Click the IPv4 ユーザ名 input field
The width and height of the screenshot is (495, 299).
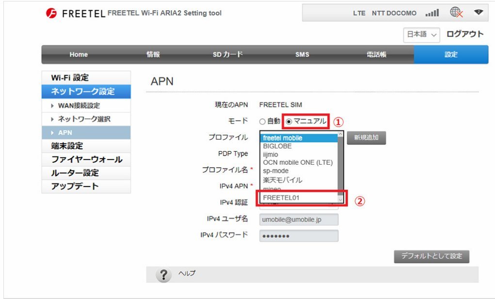point(299,220)
